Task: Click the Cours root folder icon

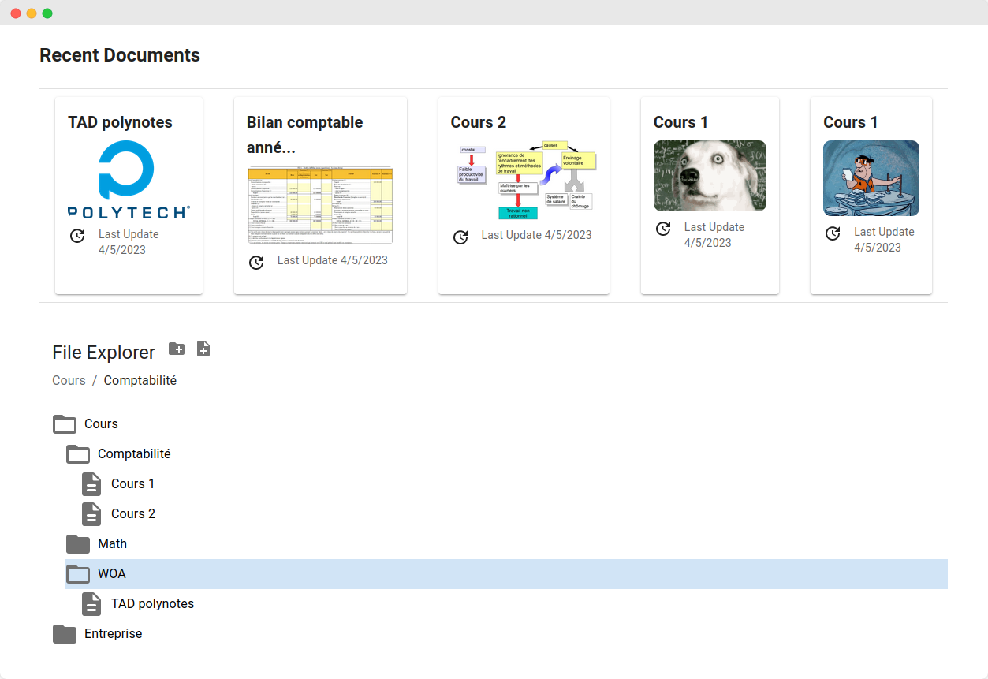Action: pyautogui.click(x=65, y=424)
